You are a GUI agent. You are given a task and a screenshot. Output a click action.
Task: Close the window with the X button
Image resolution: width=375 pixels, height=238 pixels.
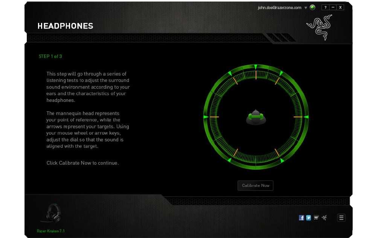[x=340, y=8]
